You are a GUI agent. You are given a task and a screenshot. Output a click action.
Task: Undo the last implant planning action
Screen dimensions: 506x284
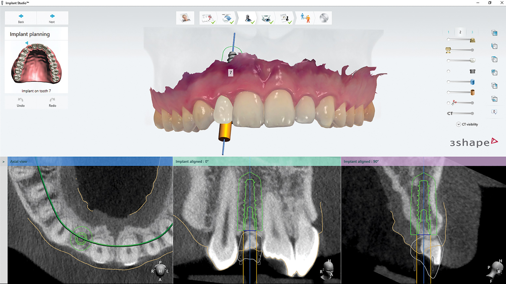click(x=21, y=102)
